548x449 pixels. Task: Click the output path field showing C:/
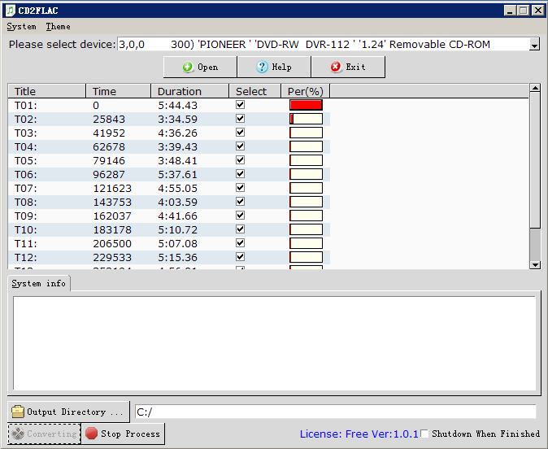tap(336, 412)
